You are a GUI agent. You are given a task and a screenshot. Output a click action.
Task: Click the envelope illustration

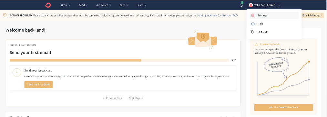pos(202,40)
